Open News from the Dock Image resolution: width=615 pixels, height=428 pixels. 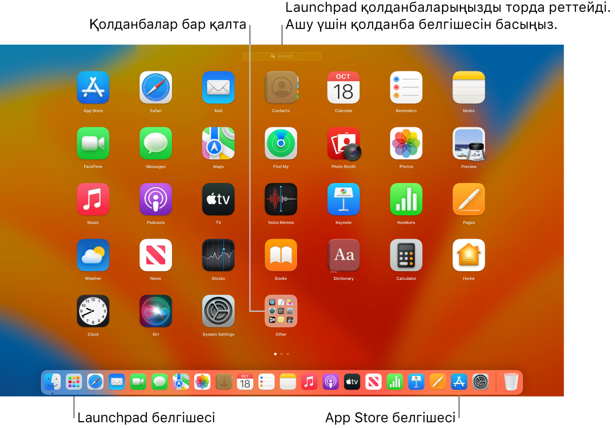coord(374,382)
